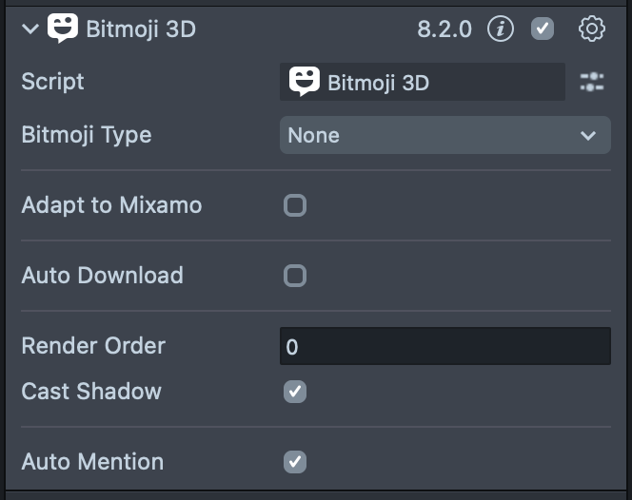Click the 8.2.0 version number

coord(444,29)
